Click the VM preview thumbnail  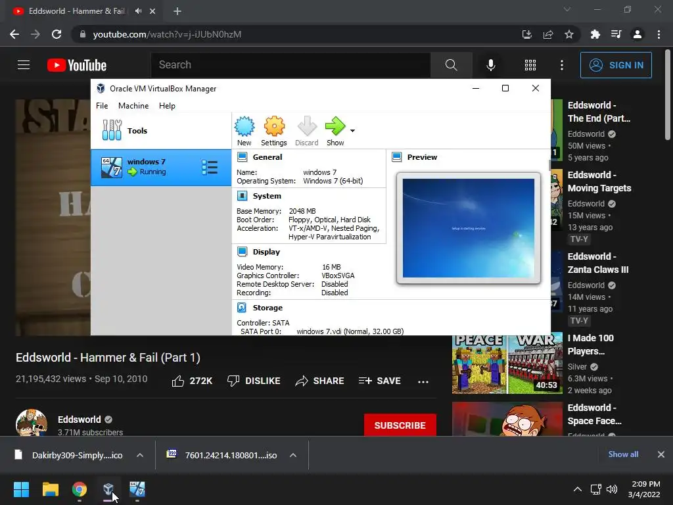tap(468, 228)
